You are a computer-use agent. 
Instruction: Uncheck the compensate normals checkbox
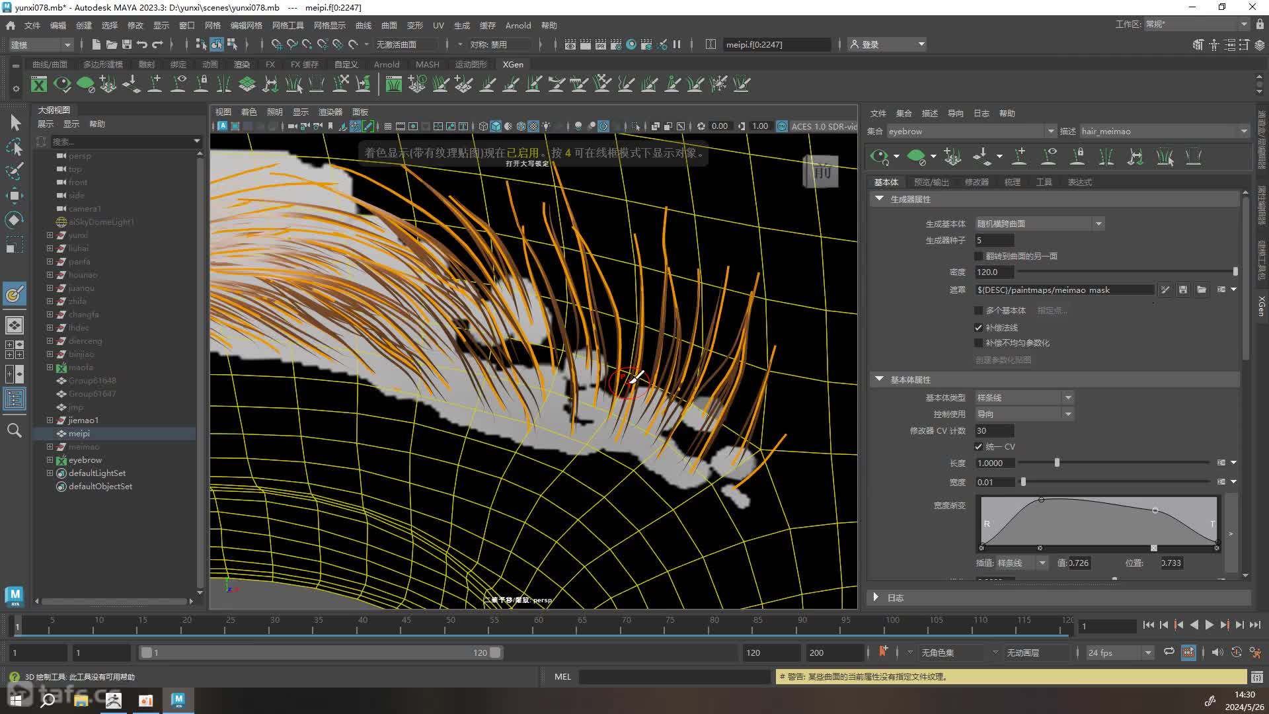(x=979, y=327)
